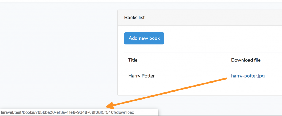Select the Books list card heading
The height and width of the screenshot is (116, 282).
[x=134, y=18]
